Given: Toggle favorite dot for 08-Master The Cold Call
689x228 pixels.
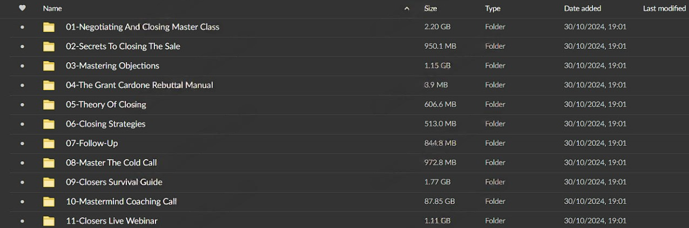Looking at the screenshot, I should tap(22, 163).
